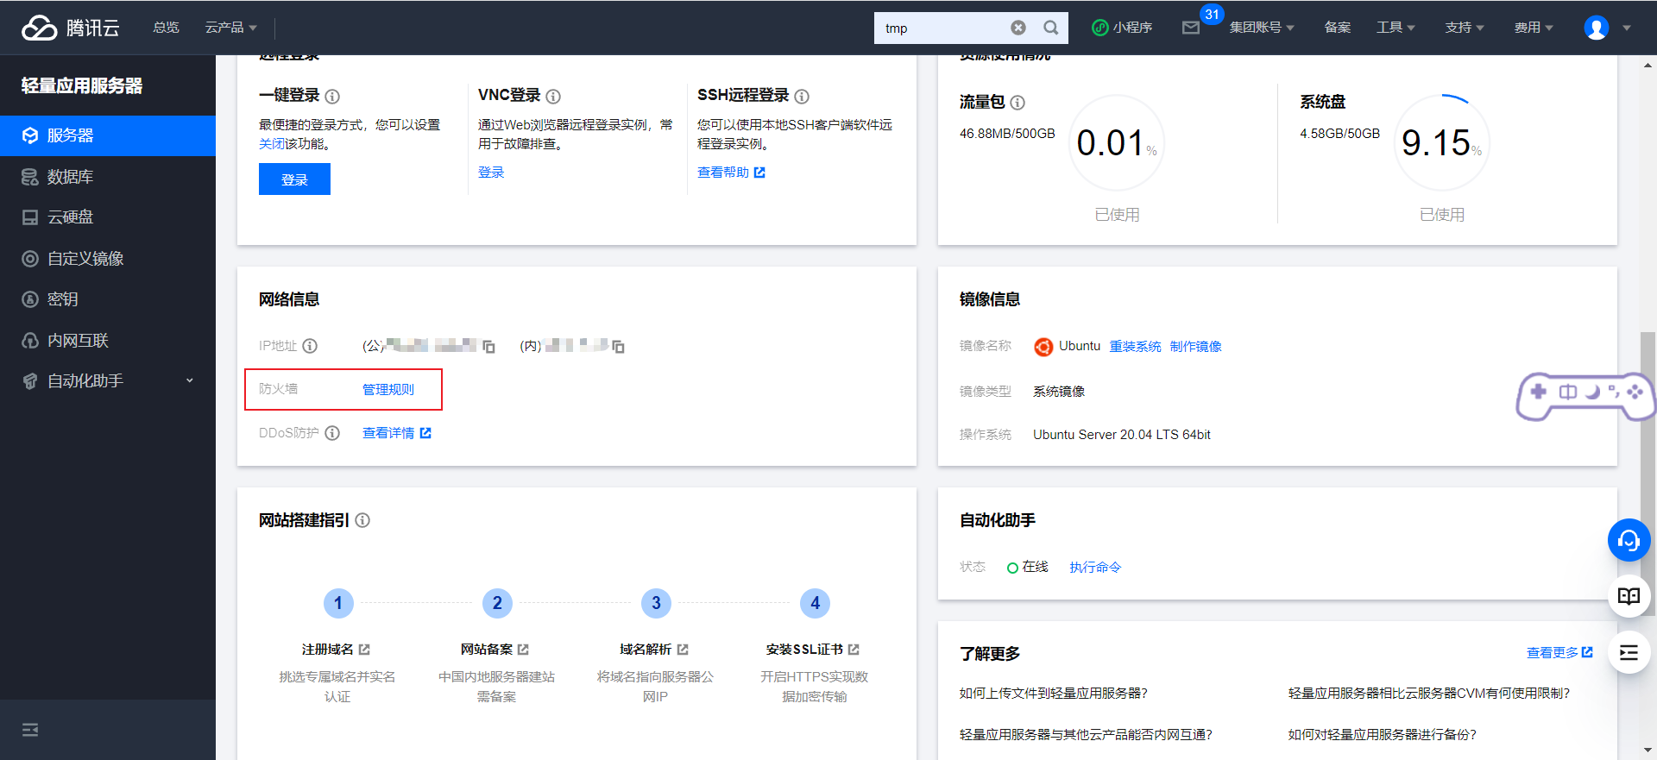Viewport: 1657px width, 760px height.
Task: Open the 费用 dropdown menu
Action: (1534, 28)
